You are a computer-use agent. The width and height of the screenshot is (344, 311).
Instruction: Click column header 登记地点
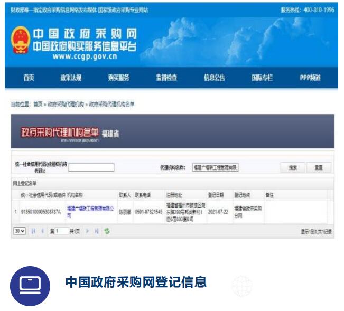[242, 195]
